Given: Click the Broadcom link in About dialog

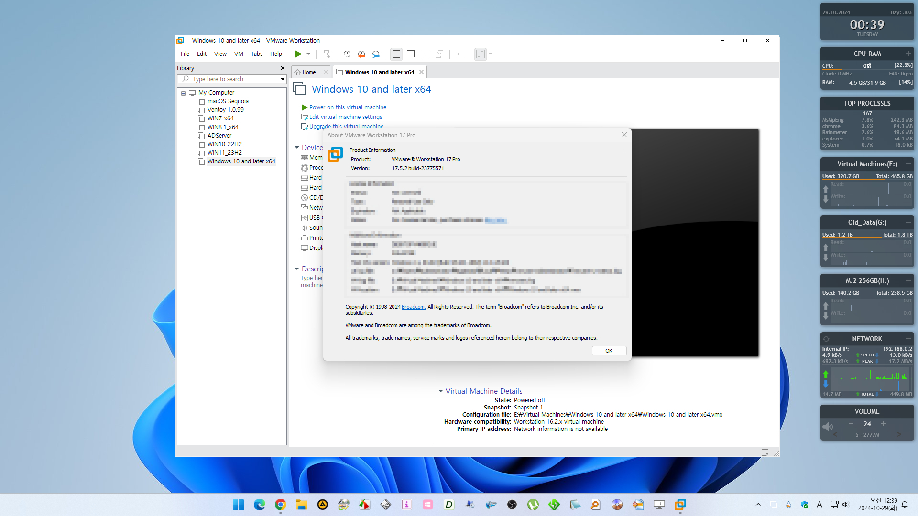Looking at the screenshot, I should [414, 307].
